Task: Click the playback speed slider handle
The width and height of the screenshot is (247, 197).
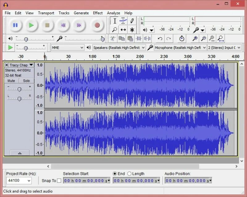Action: click(26, 48)
